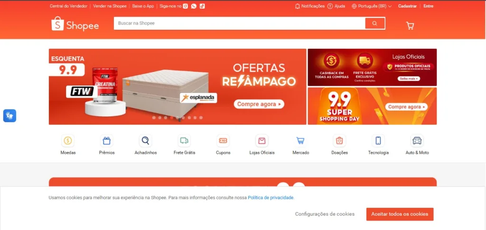Click the Tecnologia phone icon
The image size is (486, 230).
(378, 141)
